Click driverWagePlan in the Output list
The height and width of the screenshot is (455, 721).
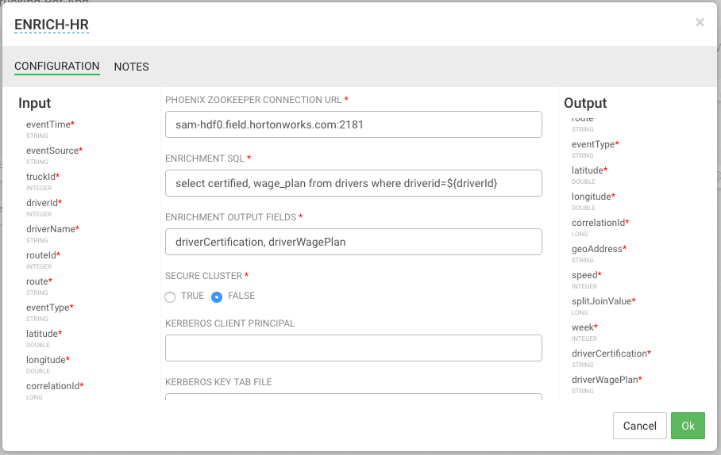click(x=604, y=380)
